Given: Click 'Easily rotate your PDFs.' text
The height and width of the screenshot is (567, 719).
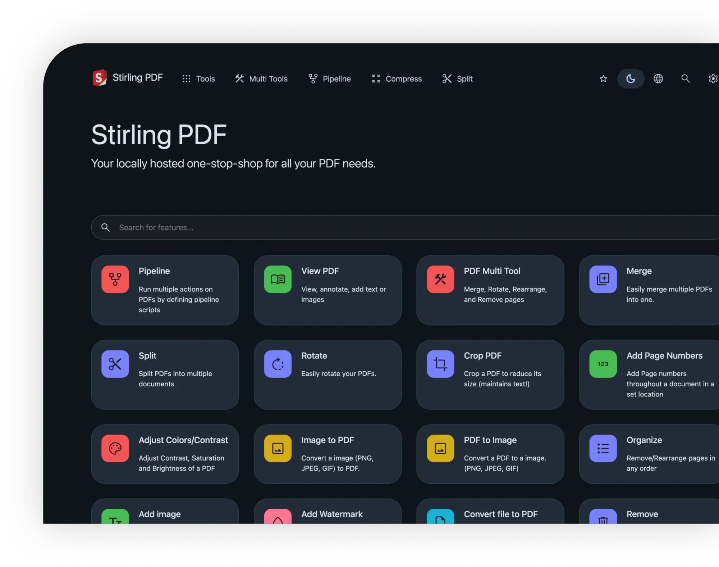Looking at the screenshot, I should tap(339, 374).
